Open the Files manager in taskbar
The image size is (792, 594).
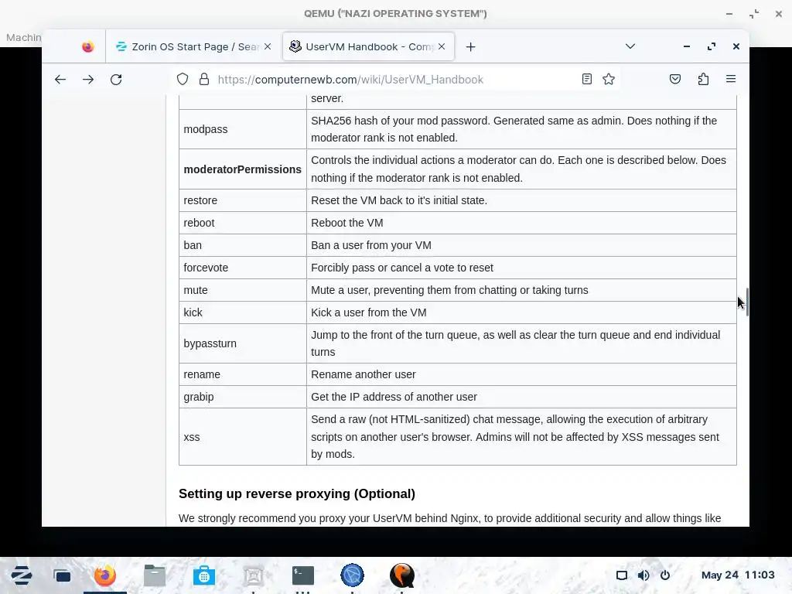pos(155,575)
